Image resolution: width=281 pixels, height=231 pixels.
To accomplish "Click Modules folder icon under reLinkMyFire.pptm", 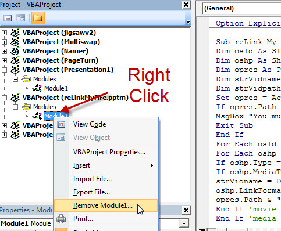I will click(x=27, y=107).
